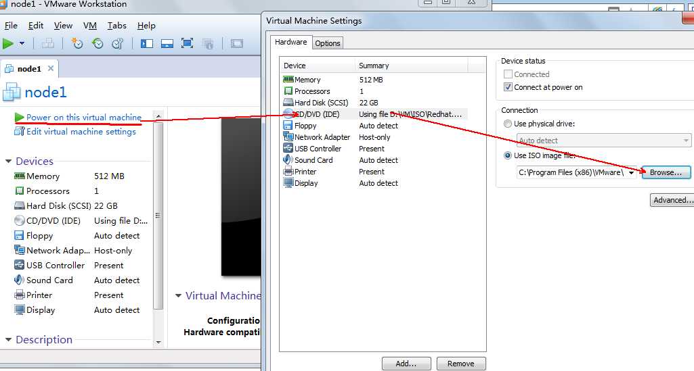Switch to the Hardware tab in settings

coord(290,42)
